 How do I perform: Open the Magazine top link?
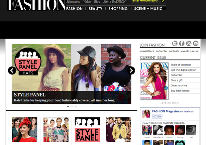click(x=73, y=2)
